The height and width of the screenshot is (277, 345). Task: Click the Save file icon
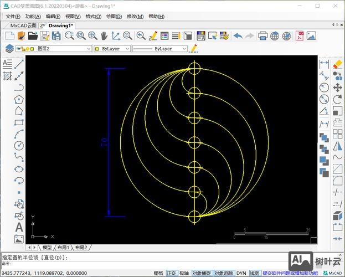click(45, 36)
